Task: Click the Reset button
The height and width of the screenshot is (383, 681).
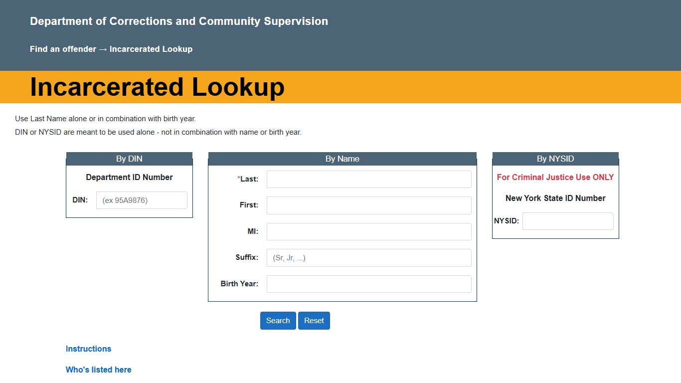Action: click(314, 321)
